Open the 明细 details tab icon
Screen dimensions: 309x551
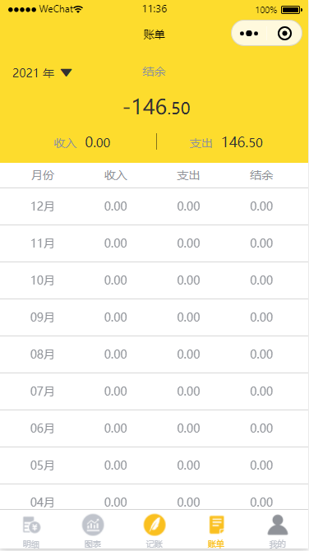coord(31,526)
